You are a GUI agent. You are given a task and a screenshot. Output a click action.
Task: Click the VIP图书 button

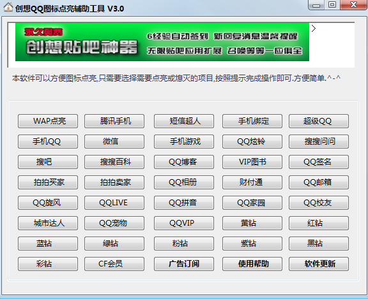tap(252, 162)
